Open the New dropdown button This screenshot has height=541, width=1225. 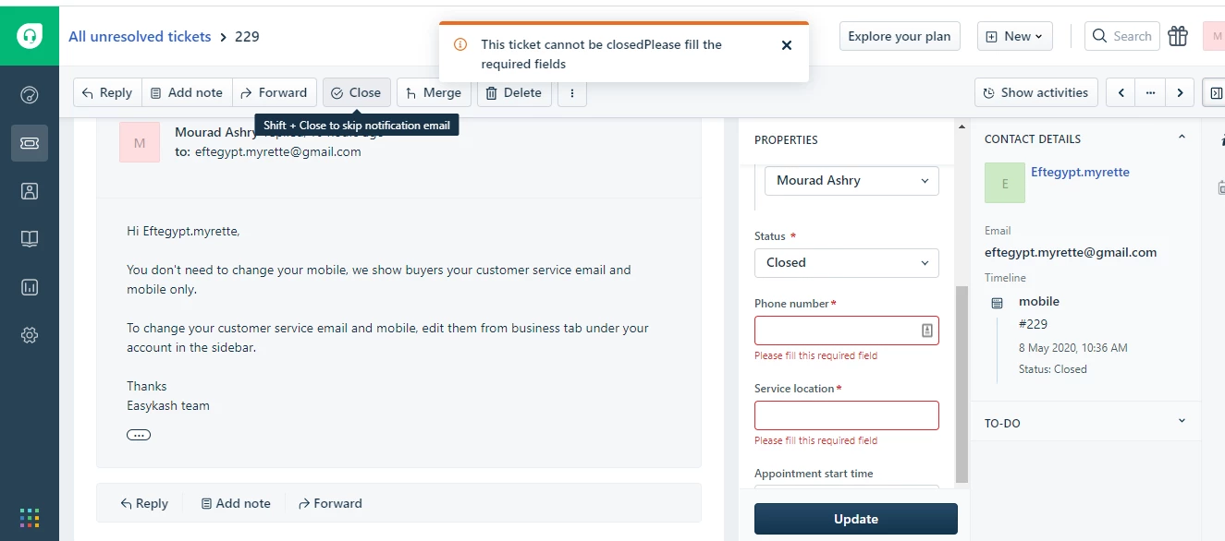(1014, 36)
